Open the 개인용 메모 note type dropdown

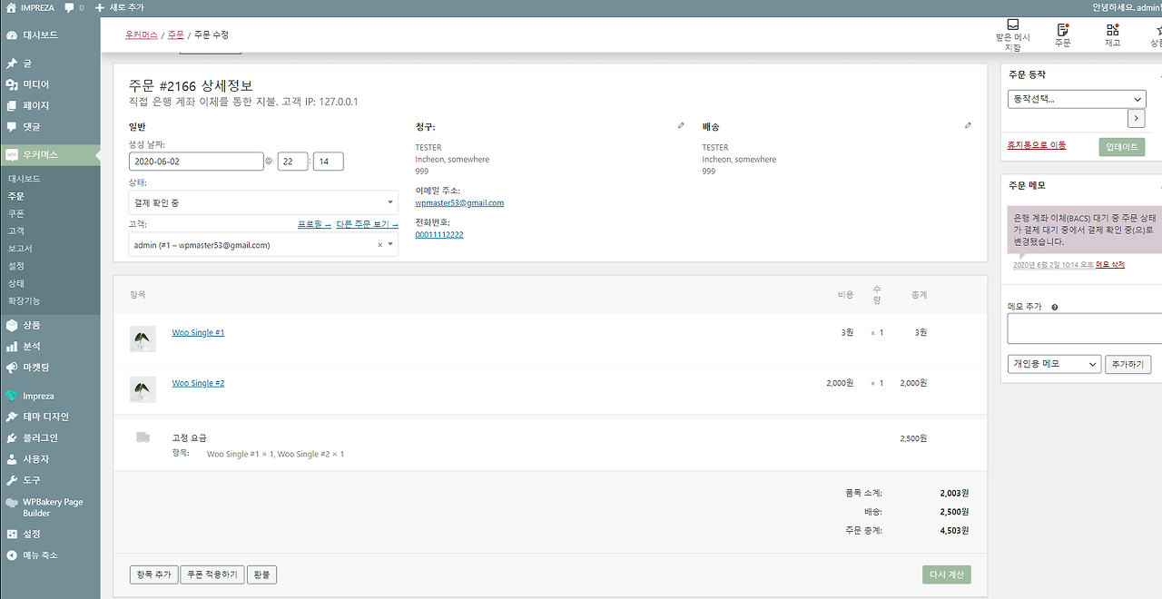(x=1054, y=364)
